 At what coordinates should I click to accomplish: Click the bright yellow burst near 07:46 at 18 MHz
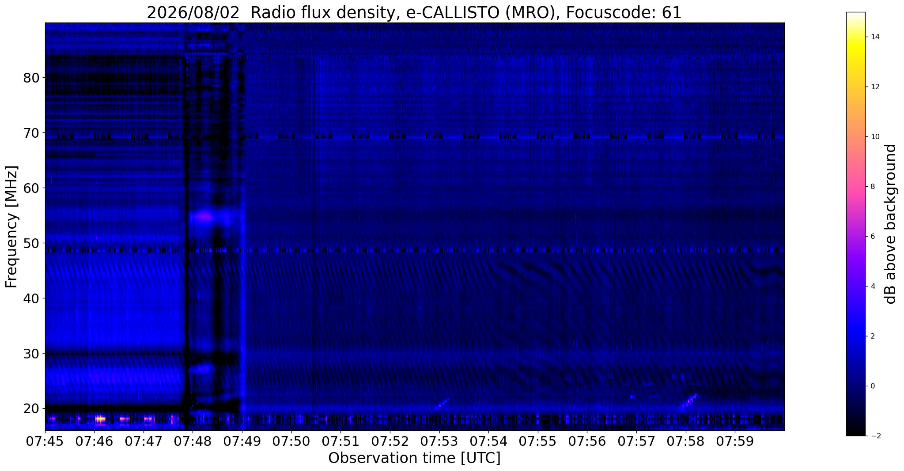(100, 418)
